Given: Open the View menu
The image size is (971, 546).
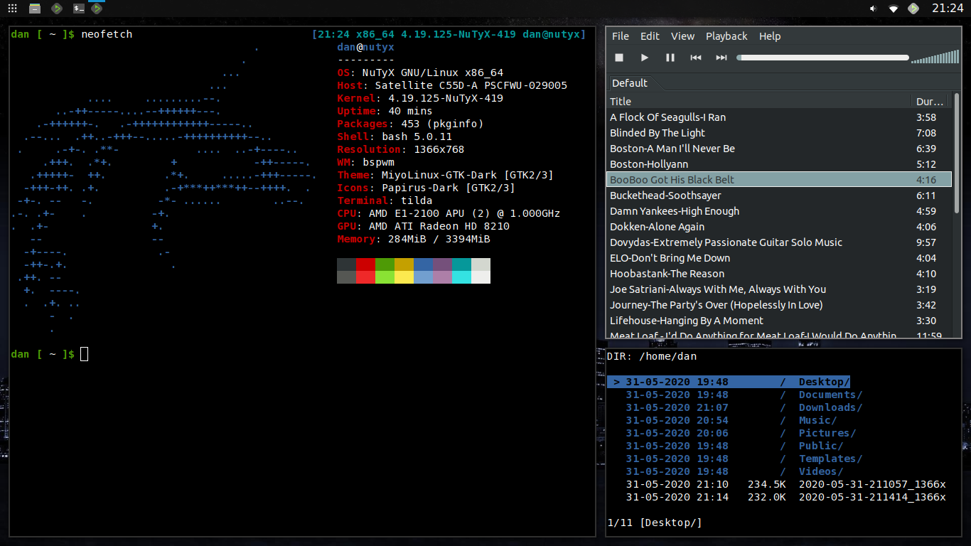Looking at the screenshot, I should coord(682,36).
